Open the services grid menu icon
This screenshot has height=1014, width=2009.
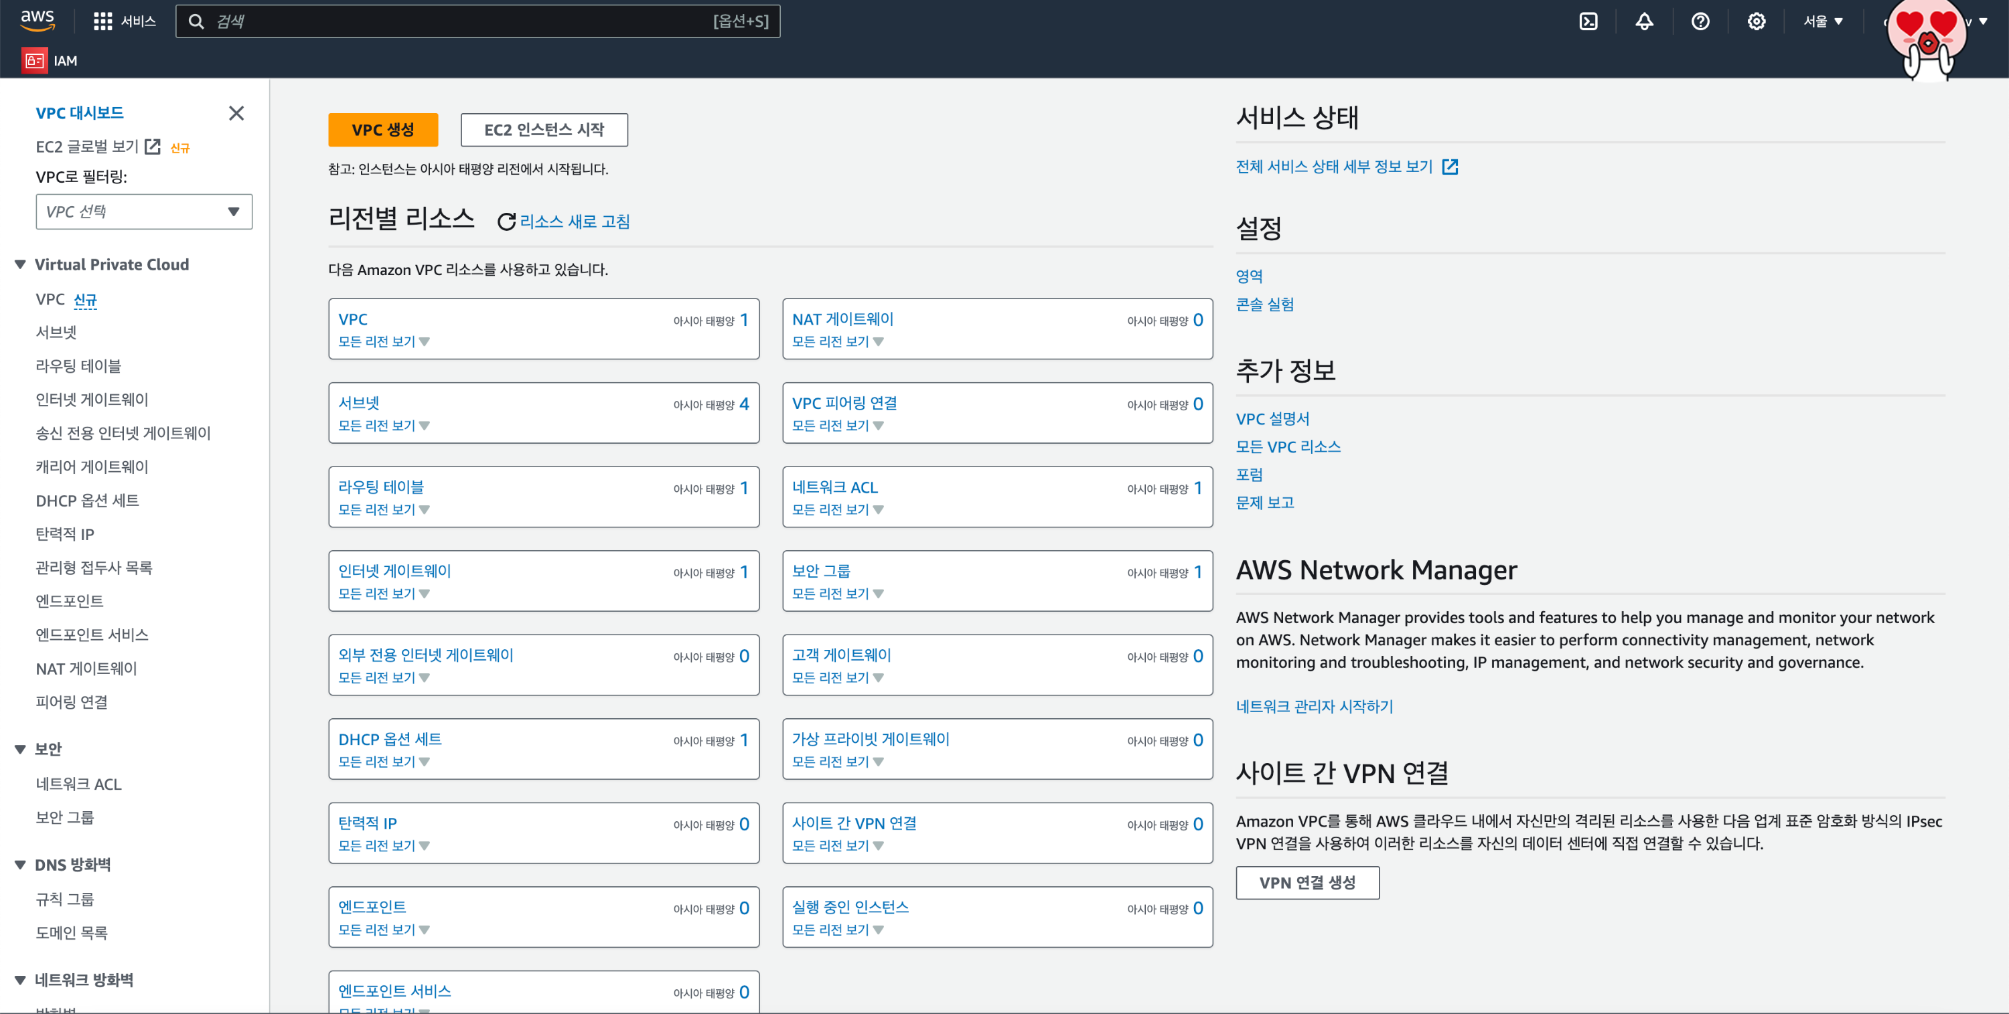click(102, 21)
